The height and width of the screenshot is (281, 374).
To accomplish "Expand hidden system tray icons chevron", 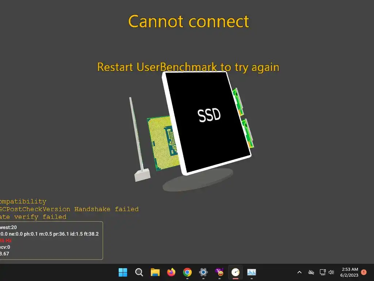I will coord(299,272).
